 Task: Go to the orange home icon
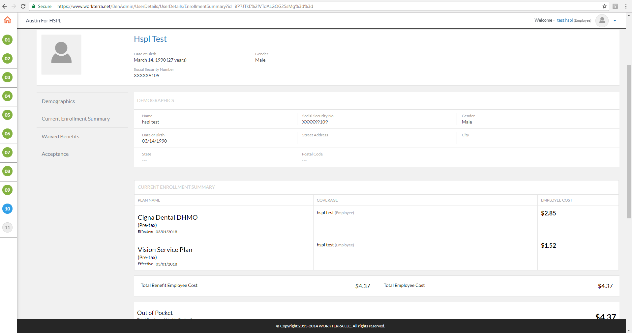click(x=7, y=20)
